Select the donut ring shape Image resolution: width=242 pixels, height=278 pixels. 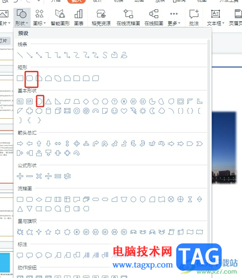coord(77,111)
